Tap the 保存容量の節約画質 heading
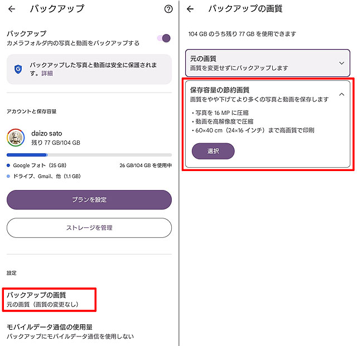This screenshot has height=346, width=357. point(220,90)
